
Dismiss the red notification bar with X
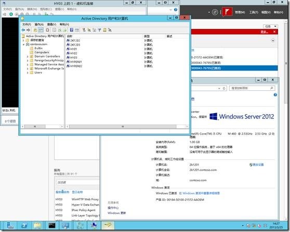point(274,32)
